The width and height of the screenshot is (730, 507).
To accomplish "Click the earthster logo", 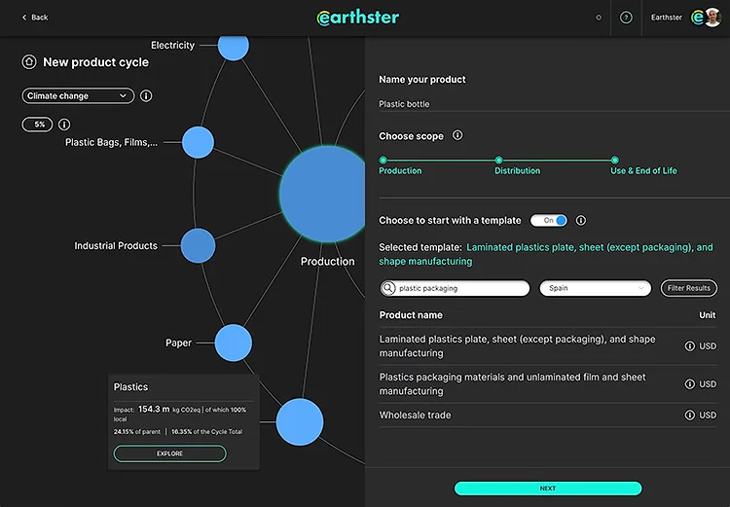I will pyautogui.click(x=358, y=18).
